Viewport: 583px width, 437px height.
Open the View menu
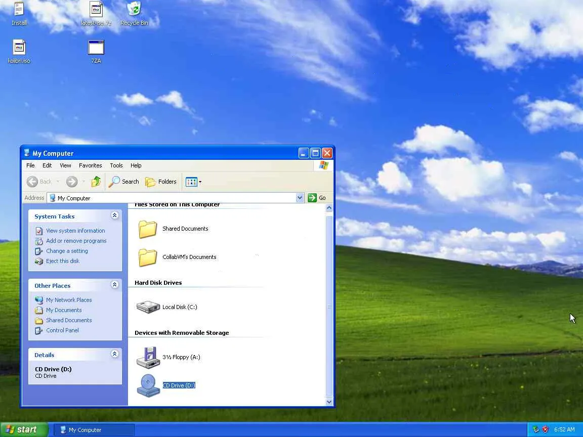[x=65, y=165]
